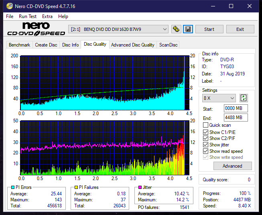Click the save floppy disk icon
This screenshot has width=262, height=215.
(188, 29)
